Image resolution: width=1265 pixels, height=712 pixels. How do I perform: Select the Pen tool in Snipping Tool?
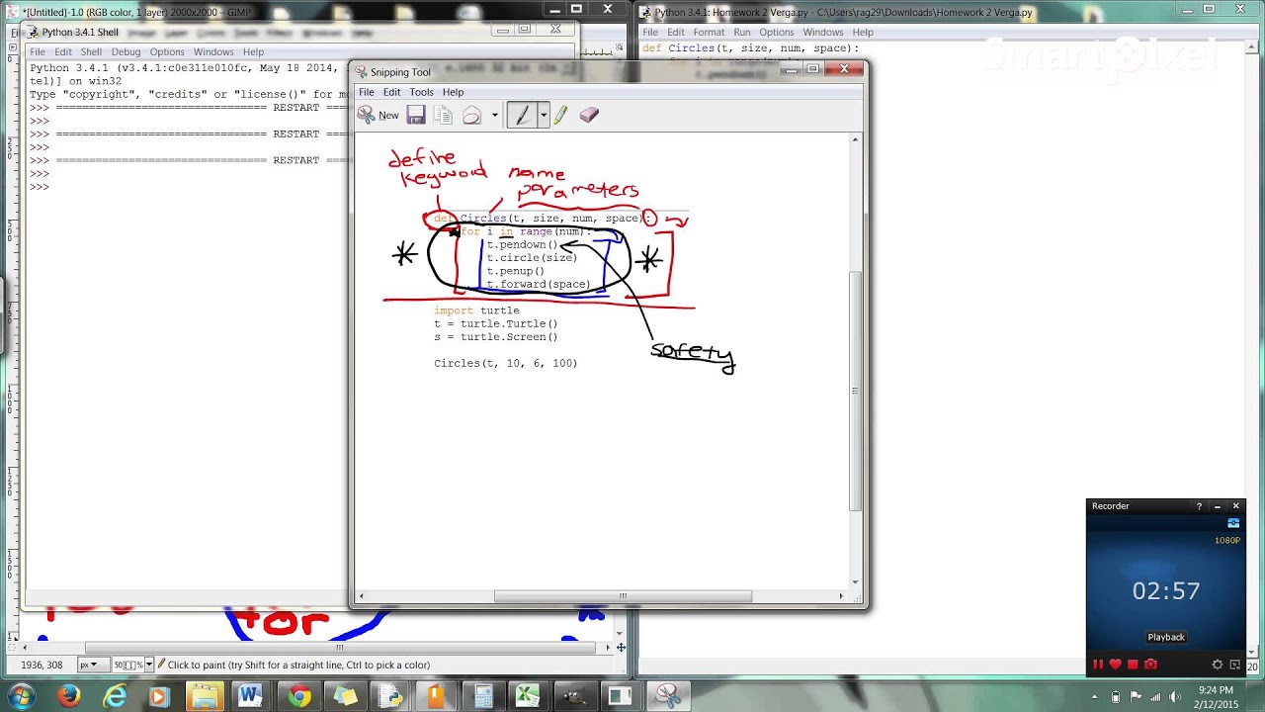coord(523,116)
